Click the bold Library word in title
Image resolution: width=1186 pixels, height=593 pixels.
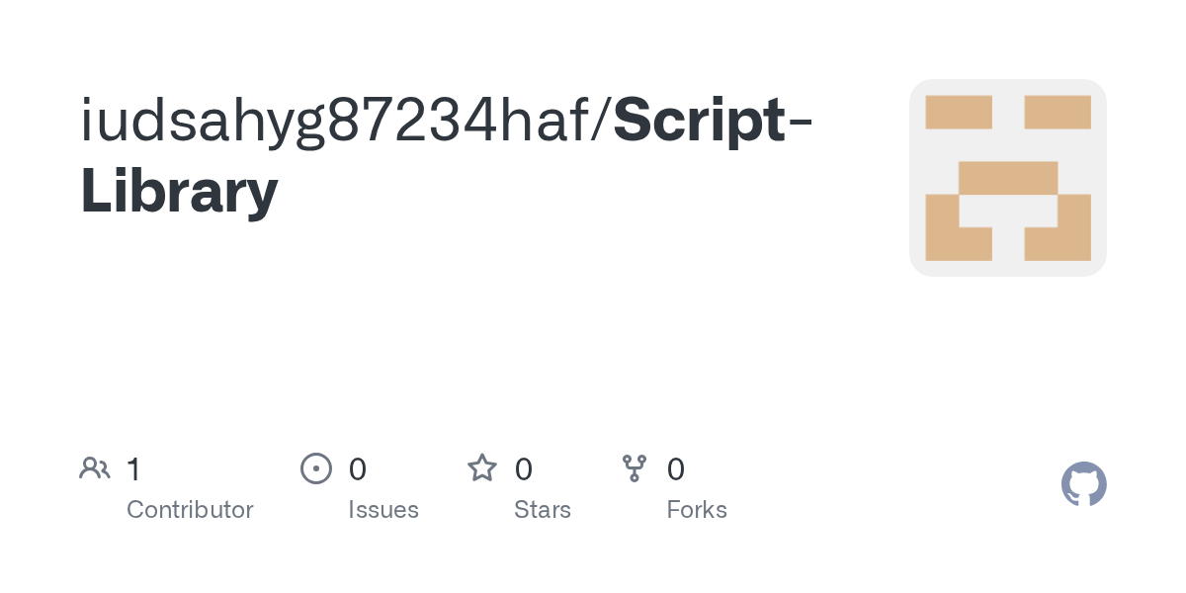tap(179, 191)
